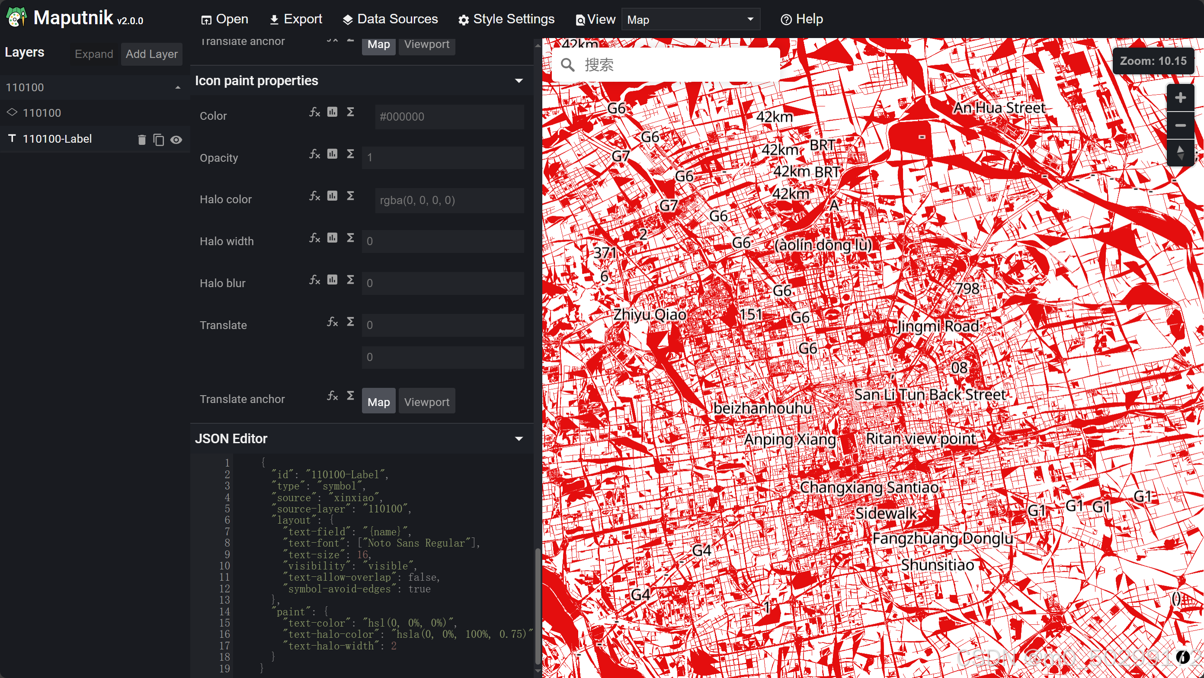Image resolution: width=1204 pixels, height=678 pixels.
Task: Collapse the Icon paint properties section
Action: [519, 81]
